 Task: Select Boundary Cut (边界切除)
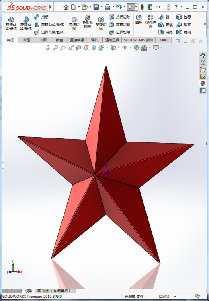point(119,32)
